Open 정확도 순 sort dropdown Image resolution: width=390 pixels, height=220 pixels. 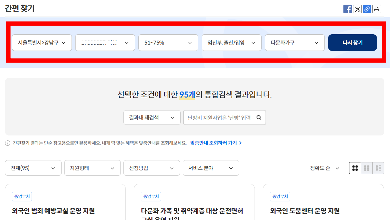[324, 168]
